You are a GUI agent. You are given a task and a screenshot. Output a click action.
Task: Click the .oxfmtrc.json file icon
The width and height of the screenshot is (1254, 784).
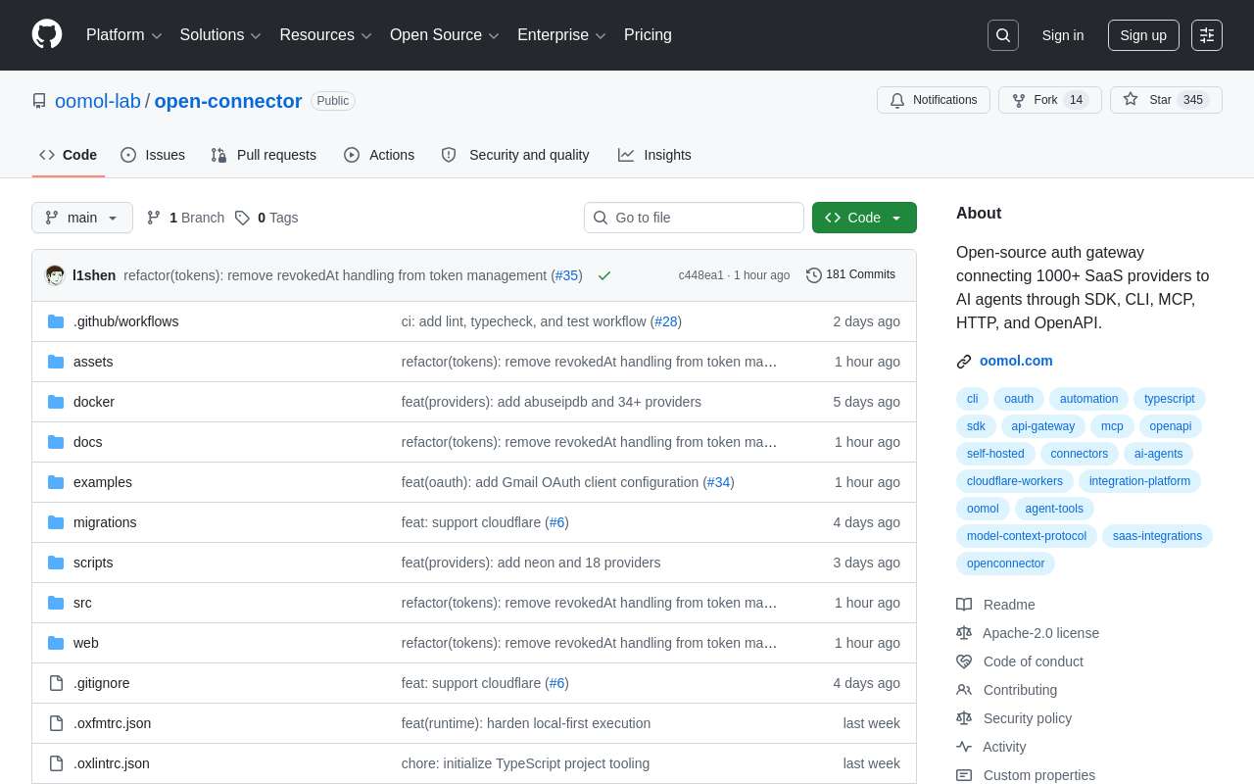pyautogui.click(x=56, y=723)
